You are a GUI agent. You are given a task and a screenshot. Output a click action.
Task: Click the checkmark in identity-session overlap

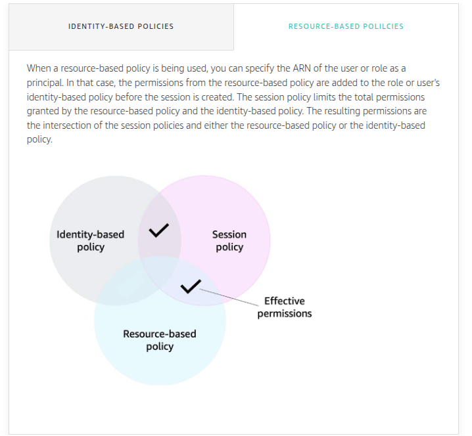[159, 230]
